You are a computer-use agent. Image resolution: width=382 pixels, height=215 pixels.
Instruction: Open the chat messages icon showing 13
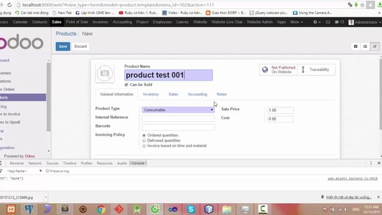click(339, 22)
